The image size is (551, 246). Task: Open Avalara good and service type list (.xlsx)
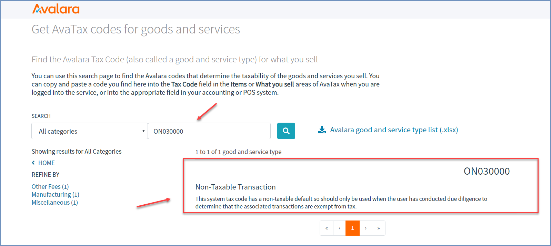pos(394,130)
